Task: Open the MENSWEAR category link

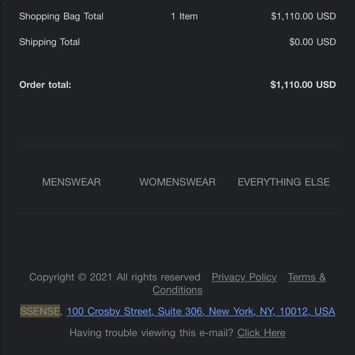Action: pyautogui.click(x=72, y=182)
